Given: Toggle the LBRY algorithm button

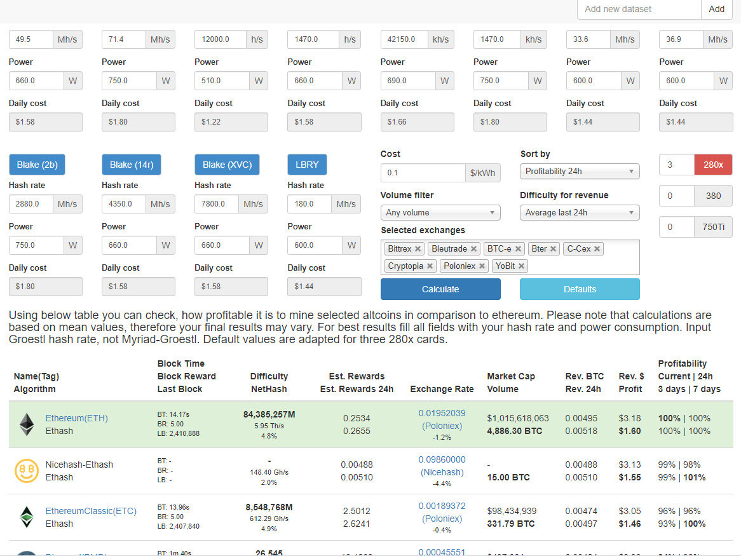Looking at the screenshot, I should pyautogui.click(x=307, y=165).
